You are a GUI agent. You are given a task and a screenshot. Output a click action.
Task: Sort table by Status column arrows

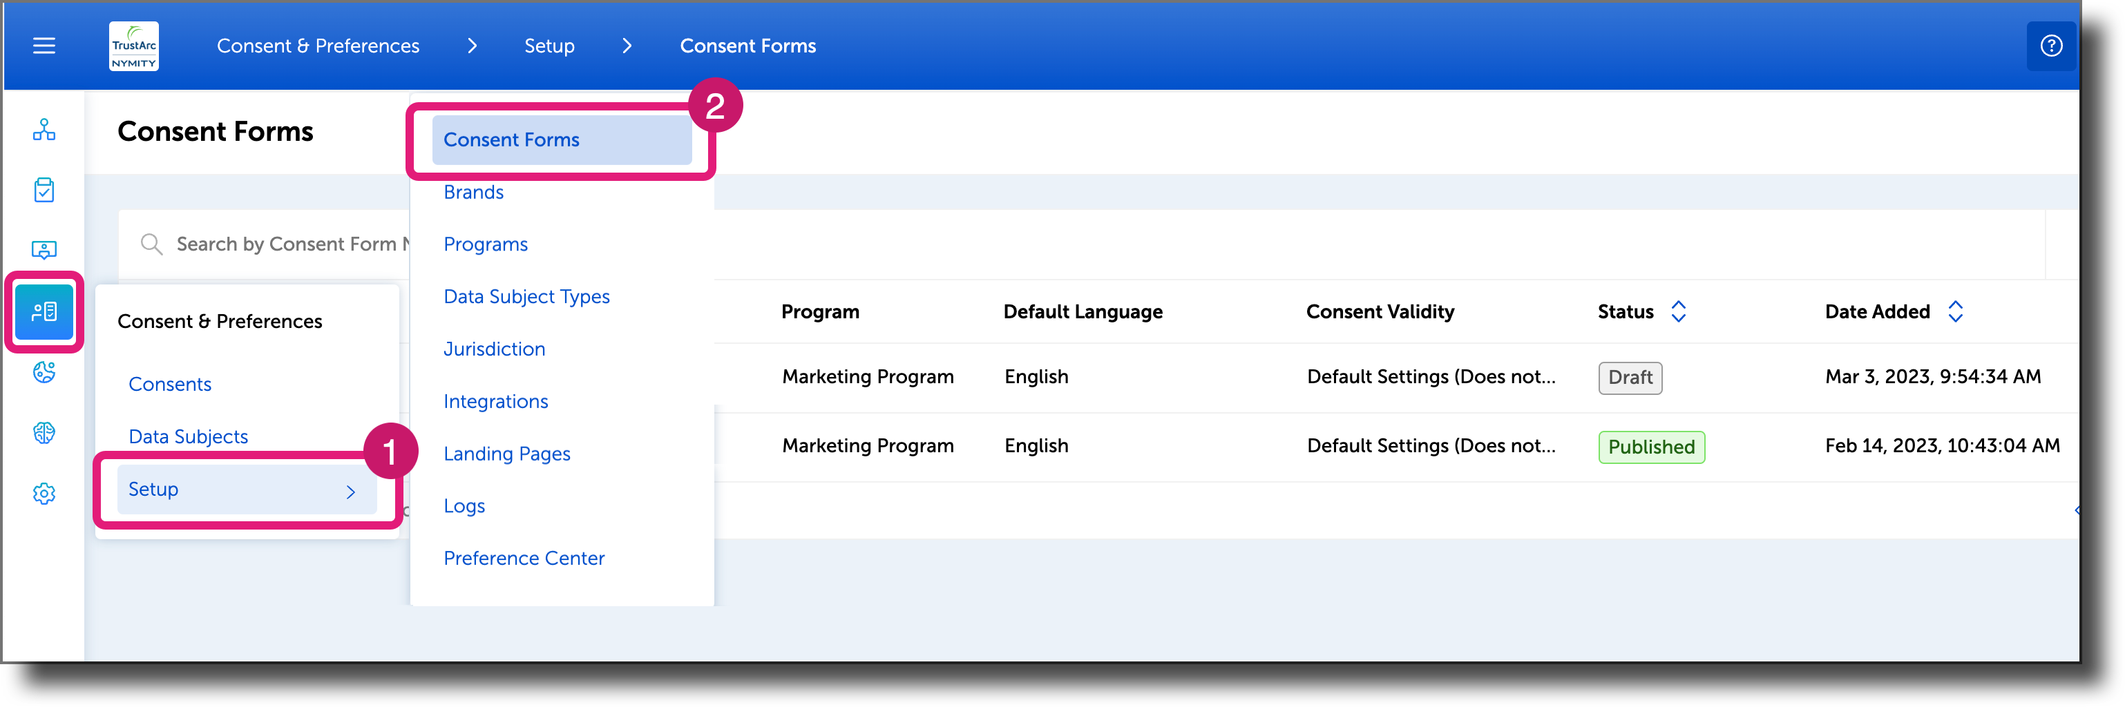point(1678,311)
